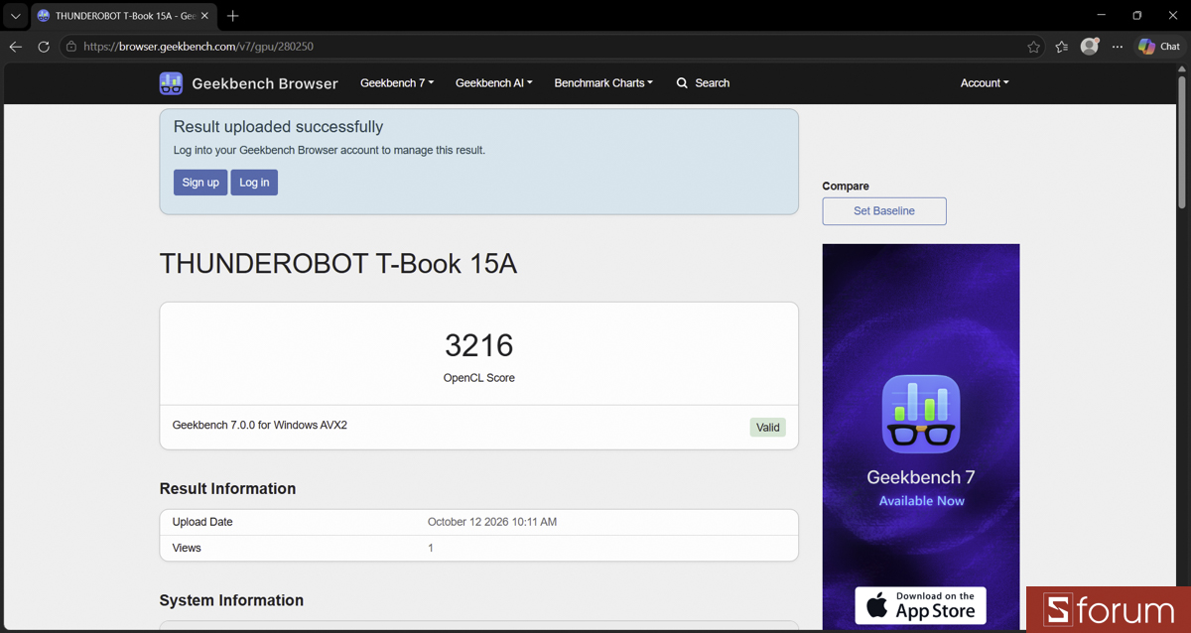Click the page vertical scrollbar thumb
Viewport: 1191px width, 633px height.
1181,143
